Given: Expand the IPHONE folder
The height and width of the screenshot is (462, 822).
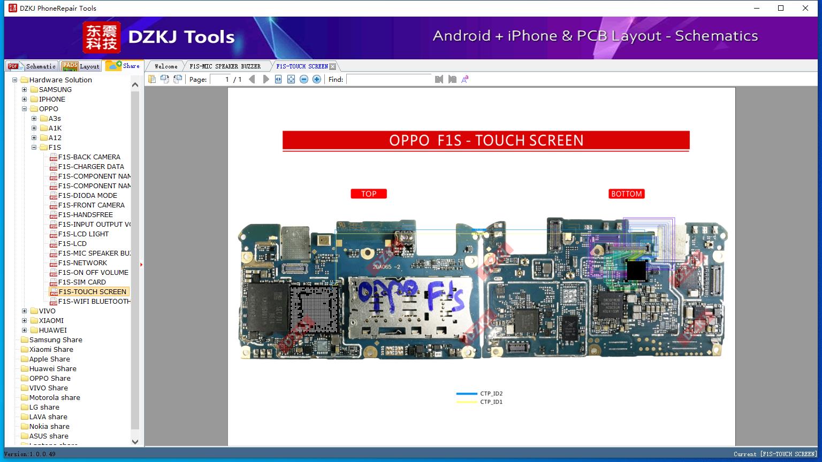Looking at the screenshot, I should (x=25, y=99).
